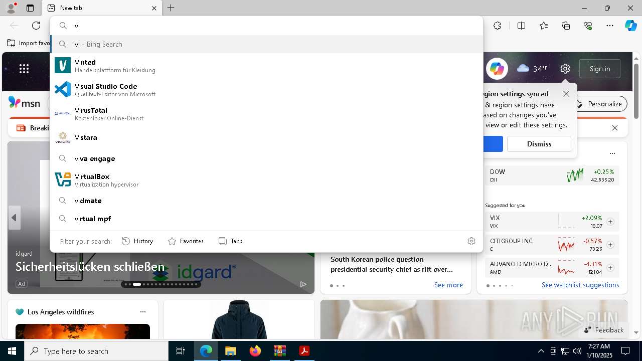Open the 34°F weather widget
This screenshot has width=642, height=361.
click(532, 69)
